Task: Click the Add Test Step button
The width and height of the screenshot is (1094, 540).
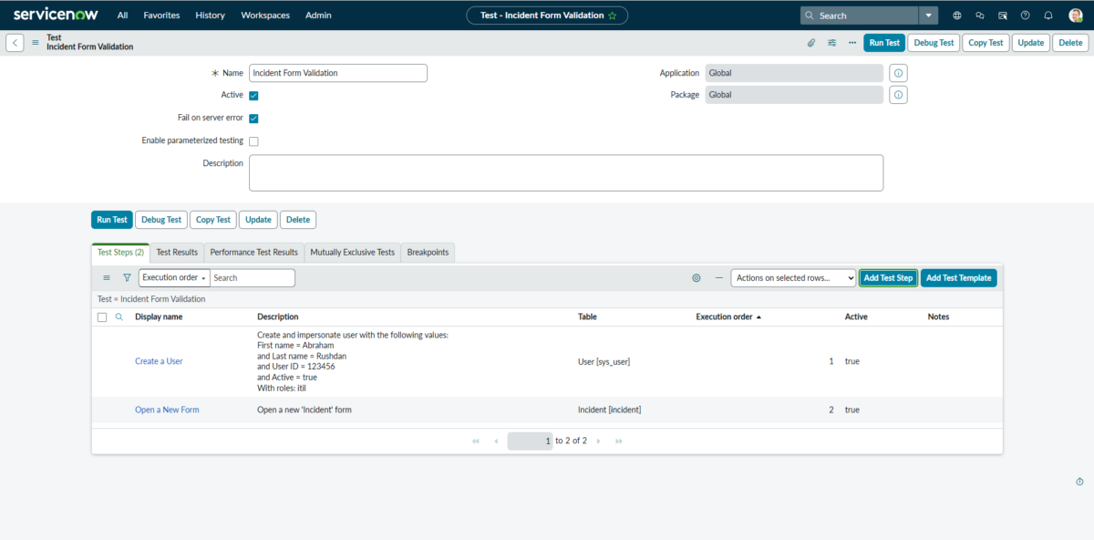Action: [888, 278]
